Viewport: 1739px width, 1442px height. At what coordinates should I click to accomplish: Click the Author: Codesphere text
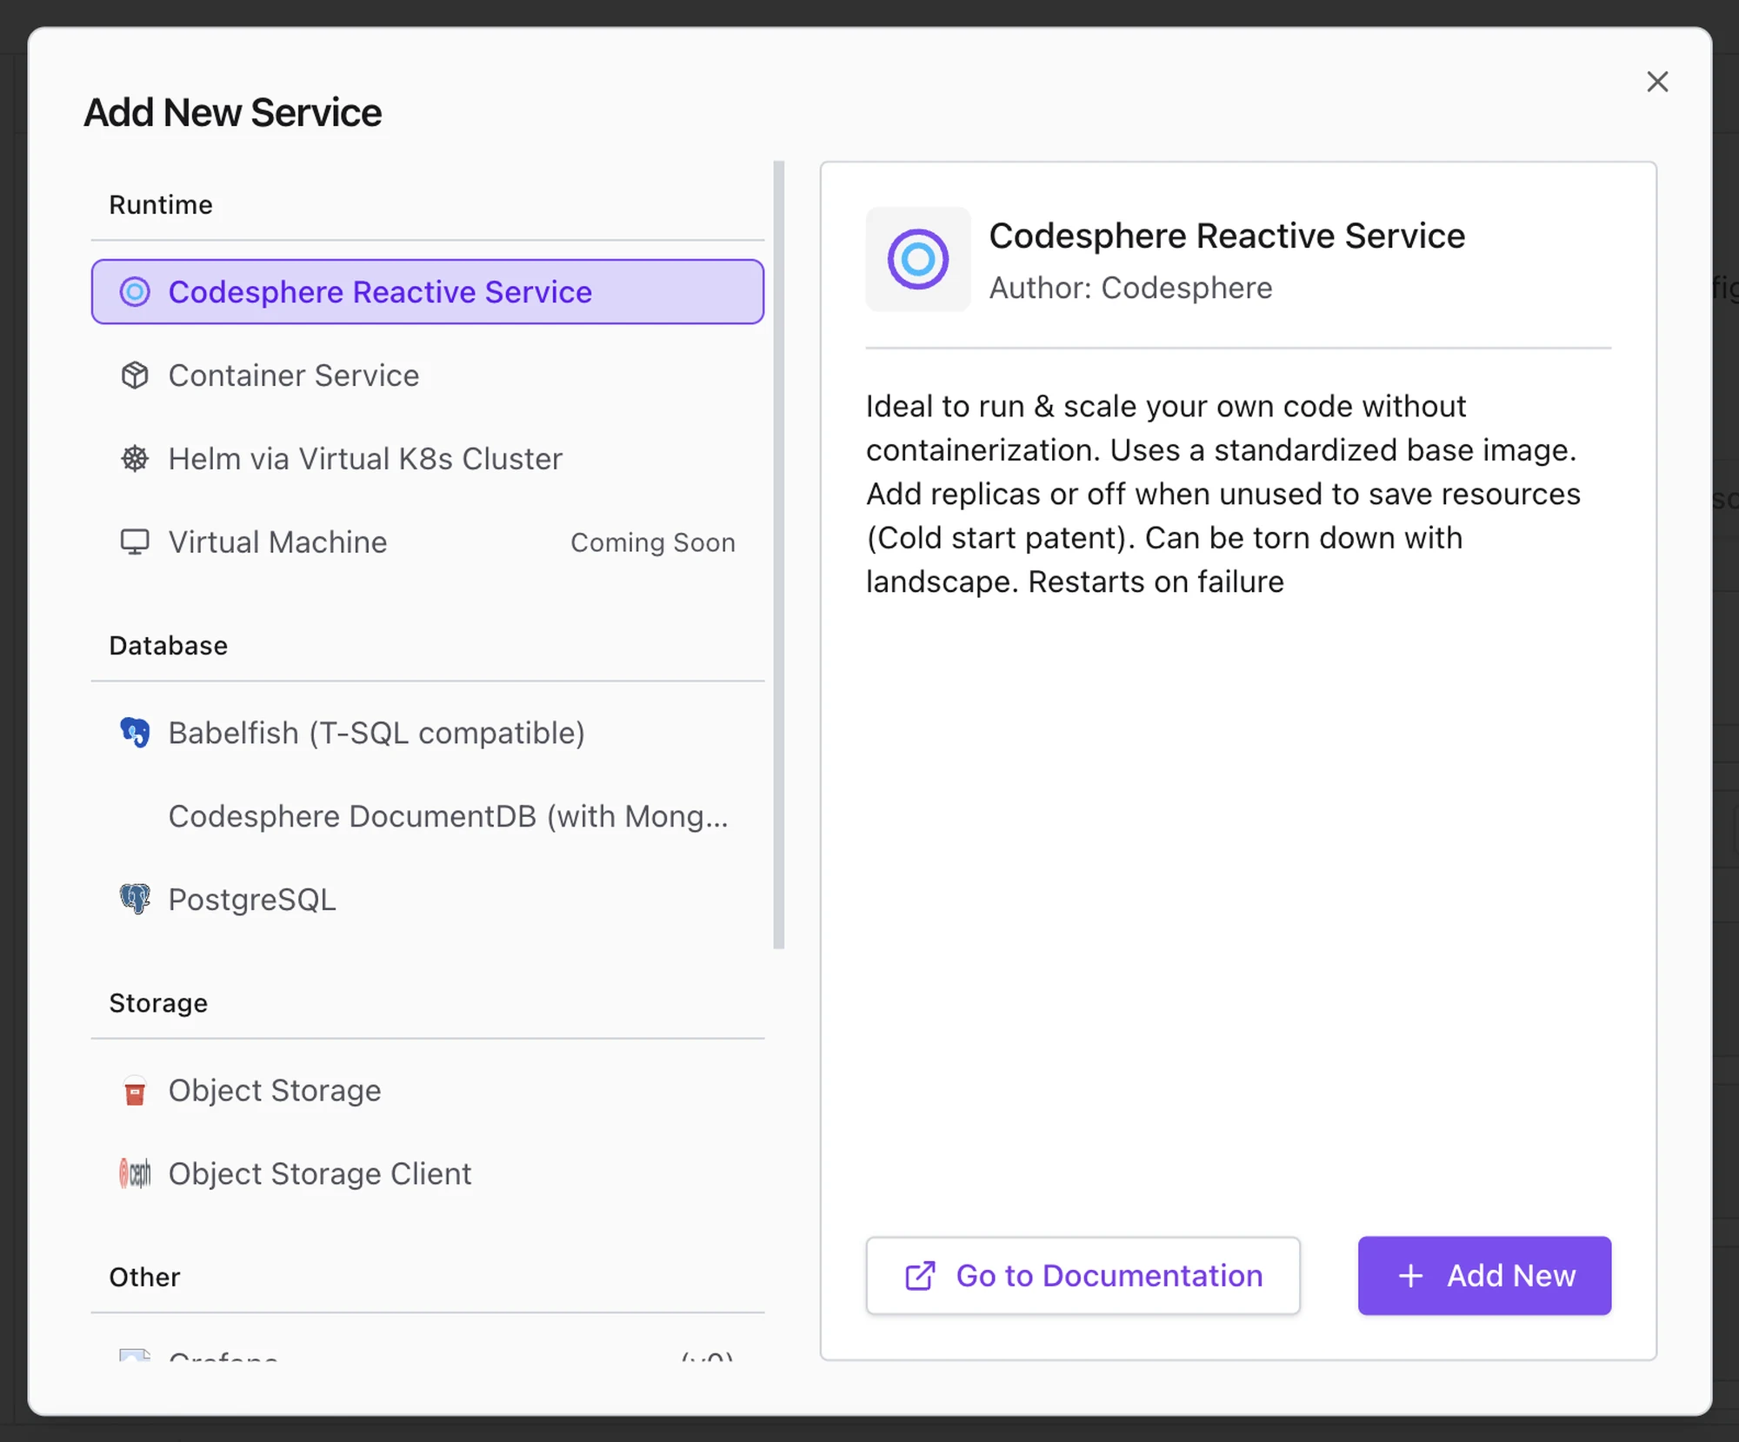[x=1130, y=288]
